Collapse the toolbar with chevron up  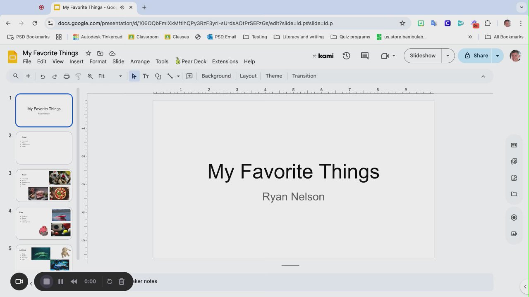tap(483, 76)
